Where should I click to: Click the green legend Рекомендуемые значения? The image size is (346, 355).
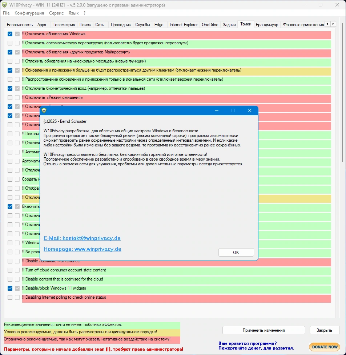(92, 325)
